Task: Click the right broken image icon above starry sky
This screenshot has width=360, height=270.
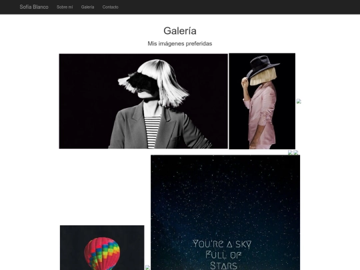Action: pos(296,153)
